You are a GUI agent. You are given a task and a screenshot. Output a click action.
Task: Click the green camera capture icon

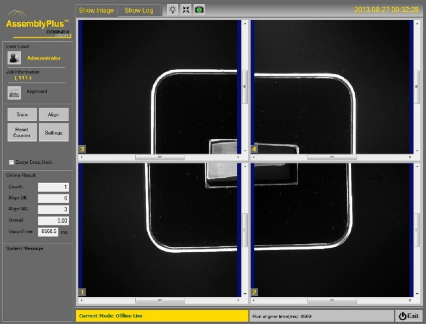point(199,10)
